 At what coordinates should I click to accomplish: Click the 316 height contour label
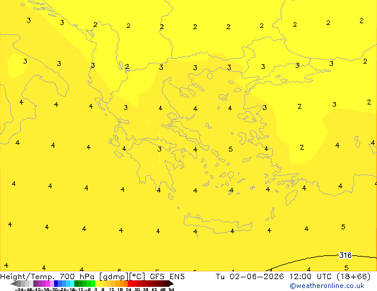(x=345, y=255)
